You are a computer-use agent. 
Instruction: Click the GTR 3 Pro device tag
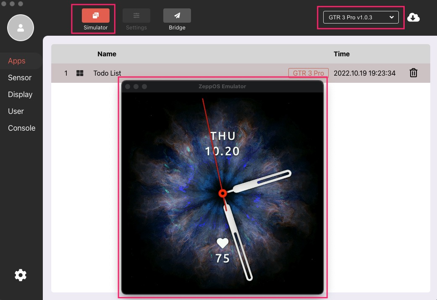pyautogui.click(x=308, y=73)
